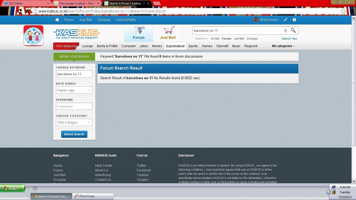Expand hidden system tray icons arrow

pos(328,192)
